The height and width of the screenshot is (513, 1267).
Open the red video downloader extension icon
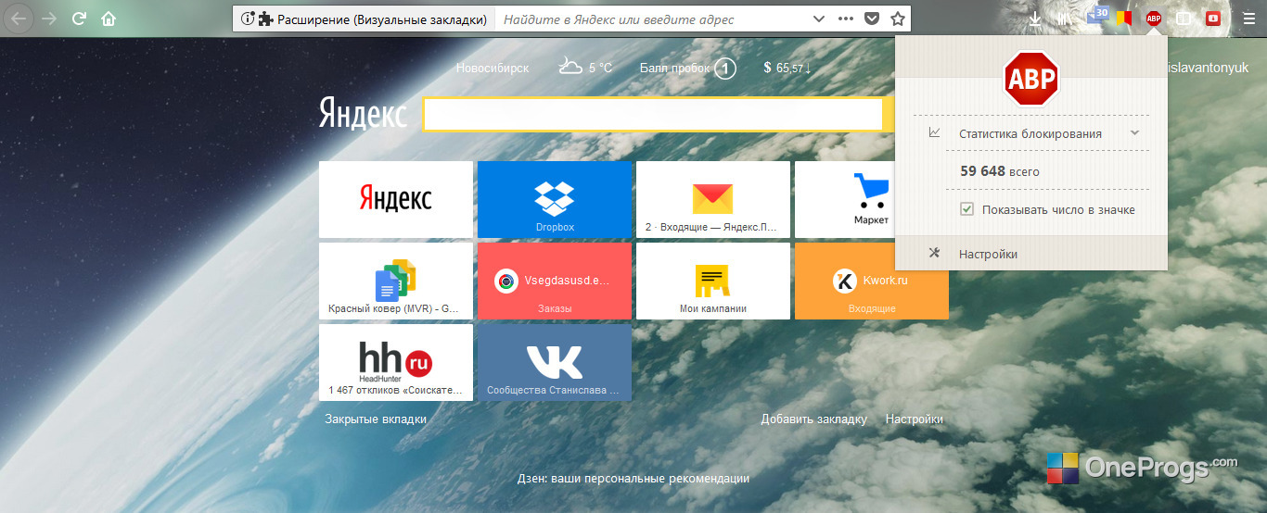coord(1213,19)
